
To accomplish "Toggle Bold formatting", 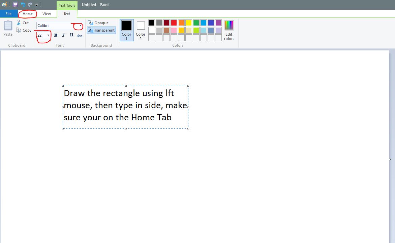I will (56, 35).
